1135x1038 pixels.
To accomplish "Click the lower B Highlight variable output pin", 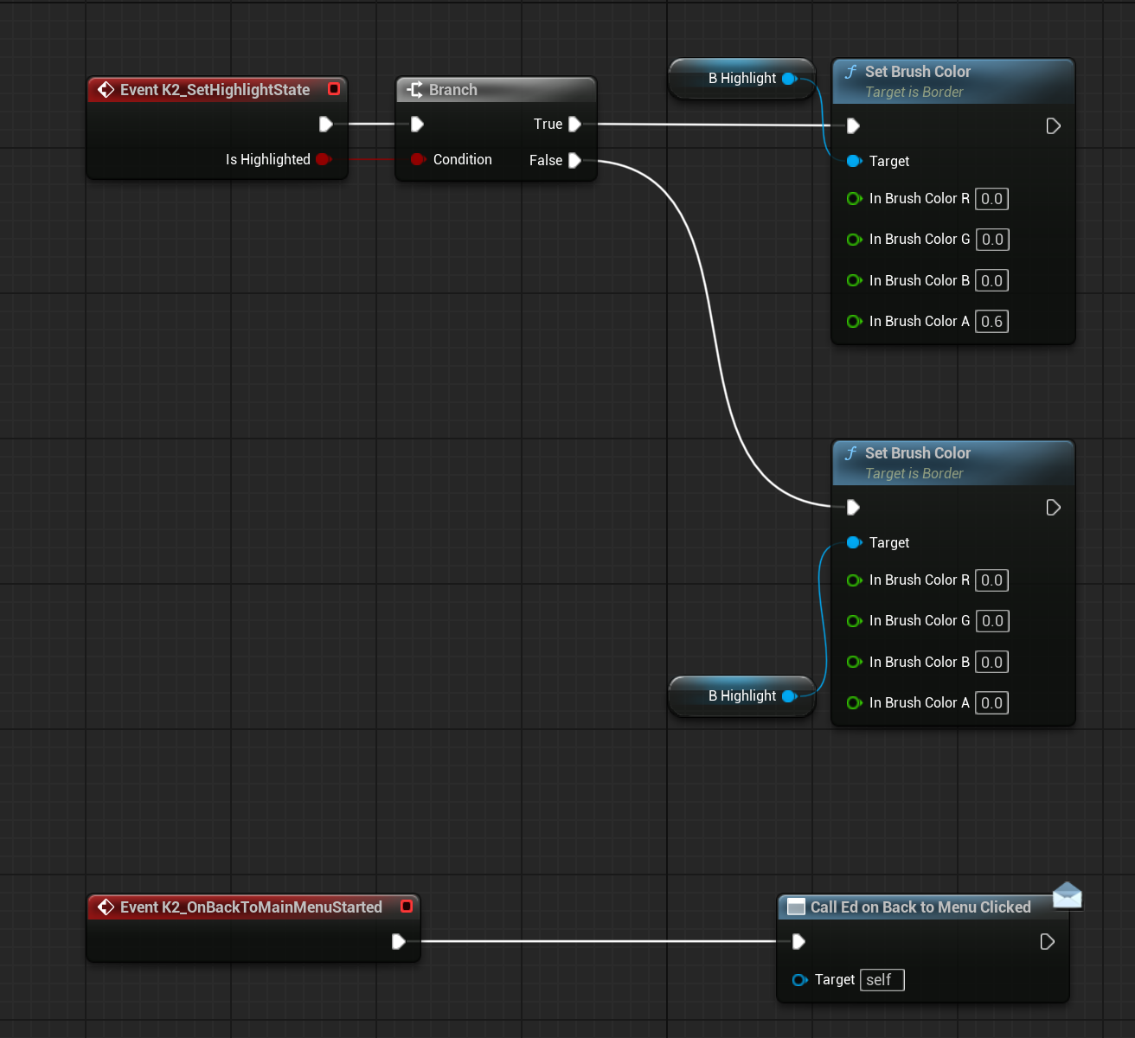I will click(789, 696).
